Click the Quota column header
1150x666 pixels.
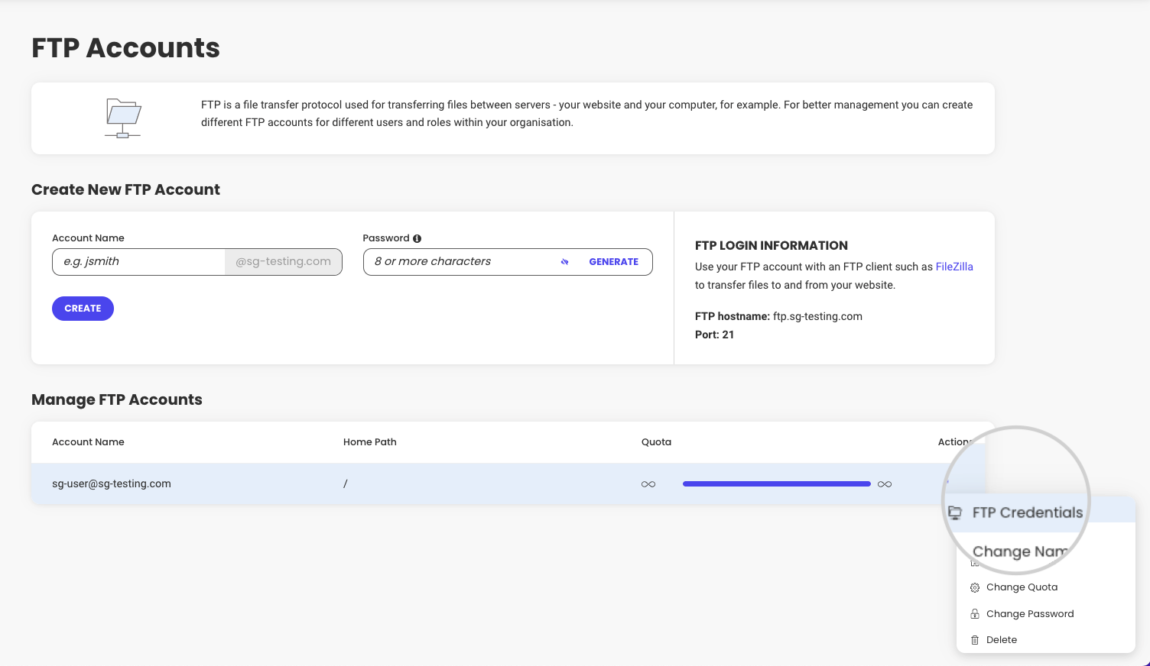click(656, 442)
